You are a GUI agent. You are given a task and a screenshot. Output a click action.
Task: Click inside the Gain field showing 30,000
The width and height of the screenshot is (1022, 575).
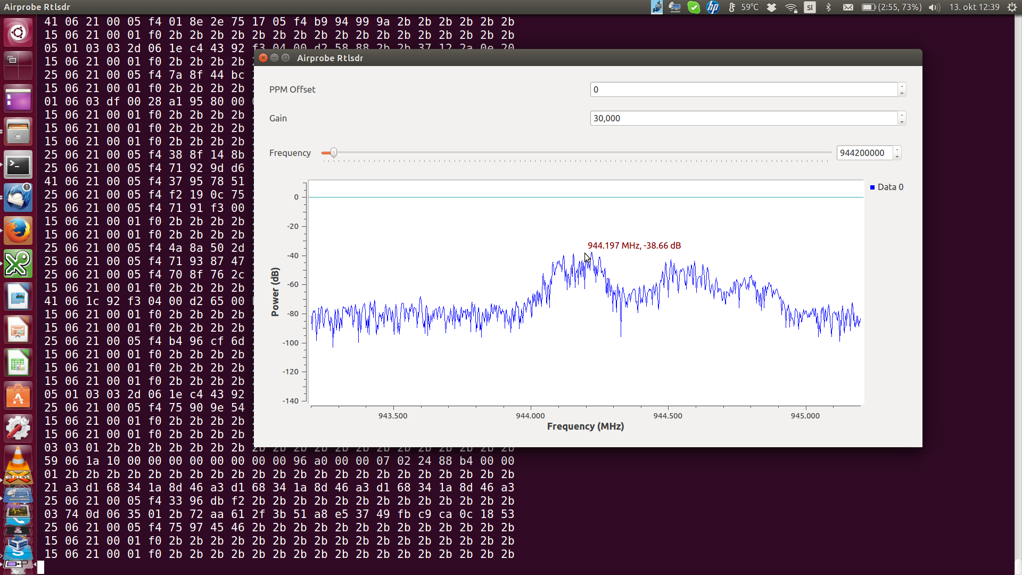(744, 118)
